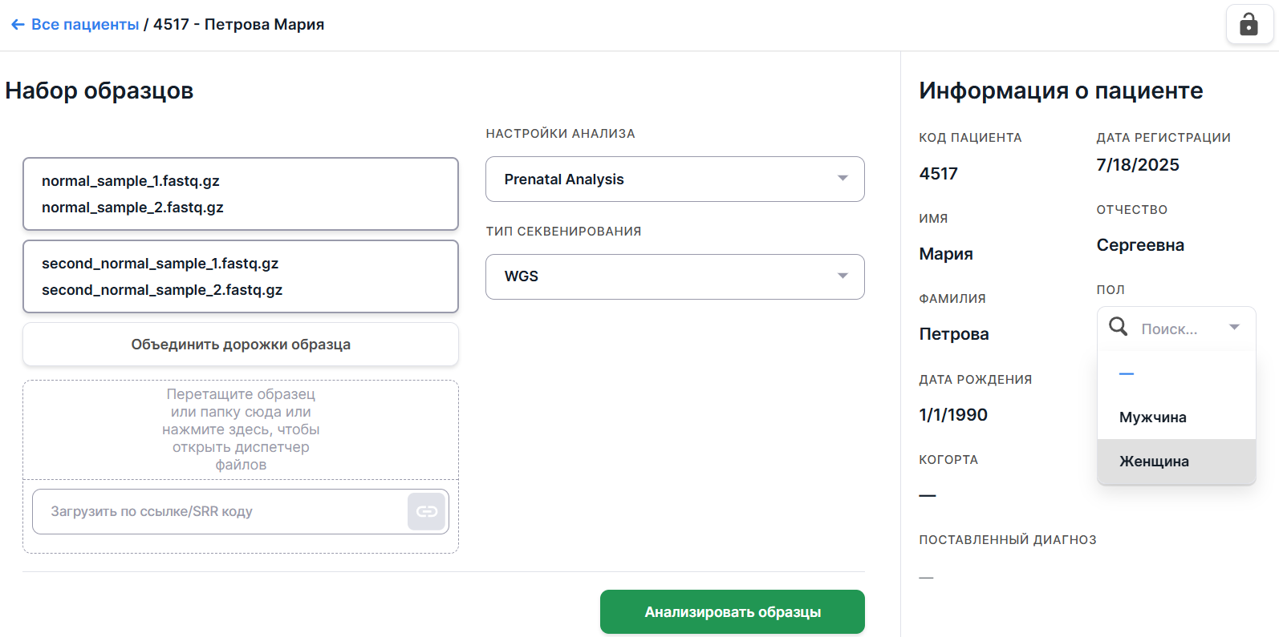Click the back arrow next to Все пациенты
This screenshot has width=1279, height=637.
coord(18,25)
